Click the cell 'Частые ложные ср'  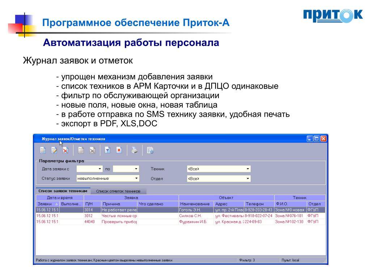click(x=119, y=216)
